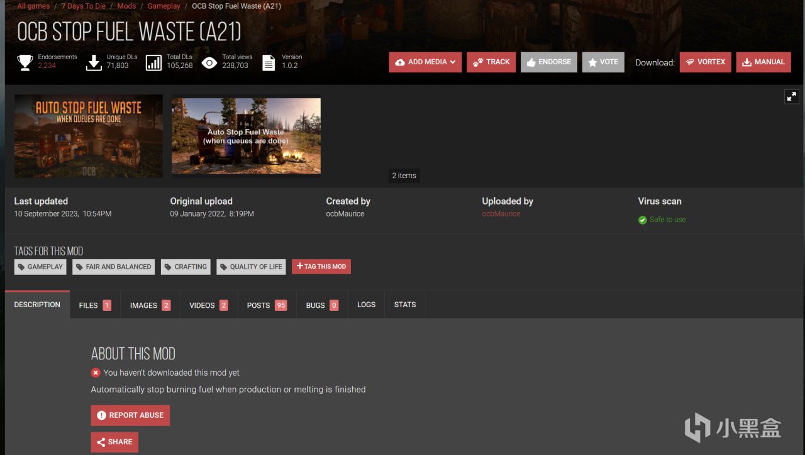This screenshot has height=455, width=805.
Task: Switch to the Stats tab
Action: [405, 305]
